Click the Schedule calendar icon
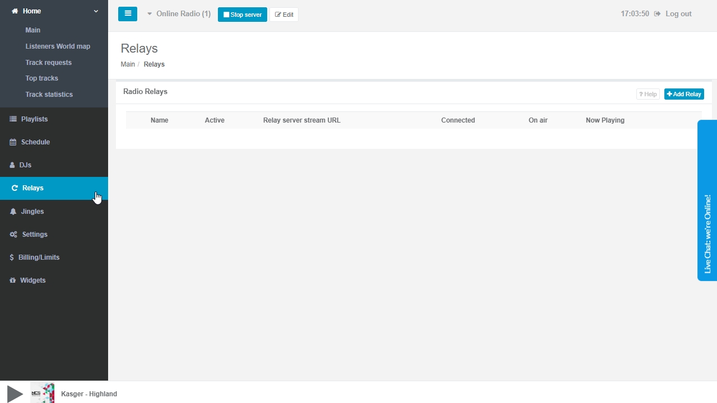Viewport: 717px width, 403px height. coord(13,142)
